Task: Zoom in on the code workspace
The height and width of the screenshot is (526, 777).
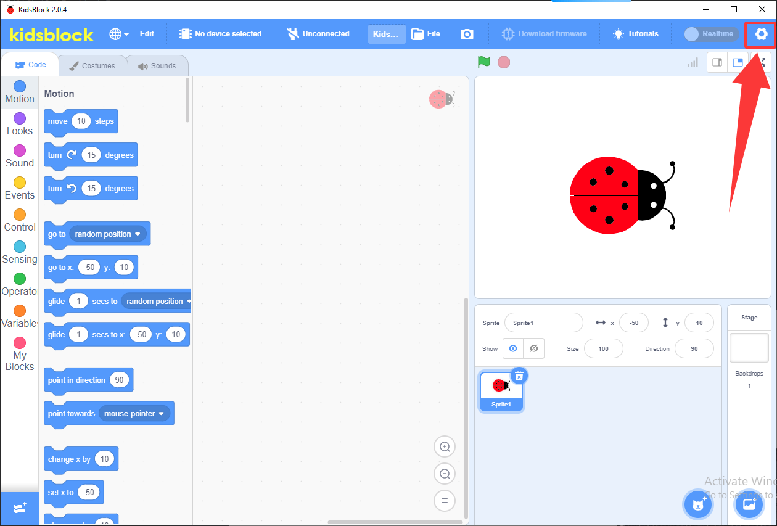Action: tap(445, 447)
